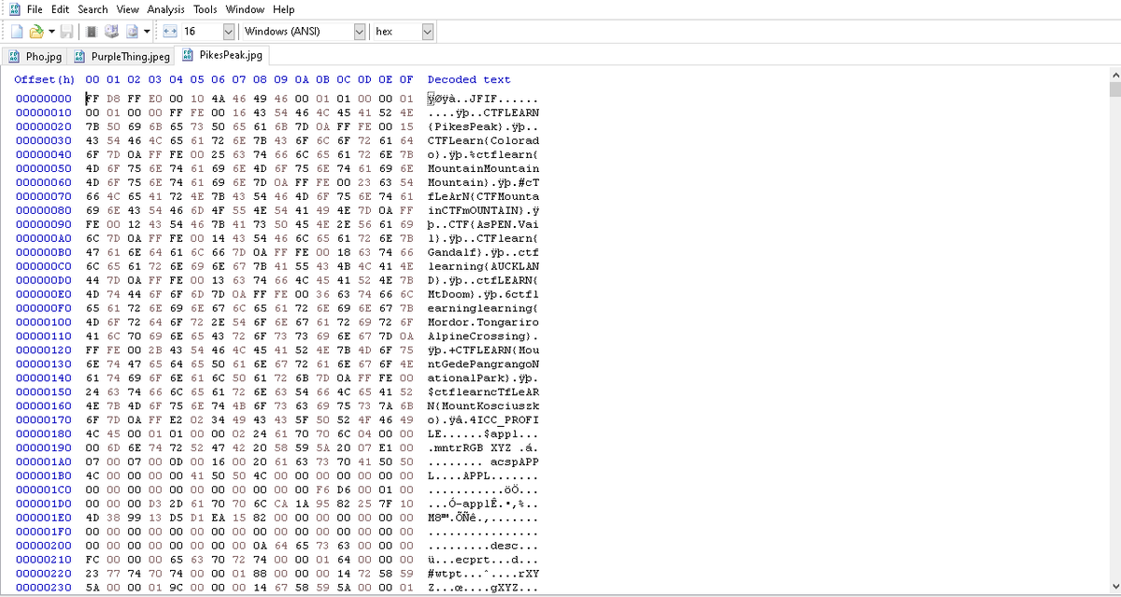Click the bytes-per-row width icon

click(x=170, y=32)
